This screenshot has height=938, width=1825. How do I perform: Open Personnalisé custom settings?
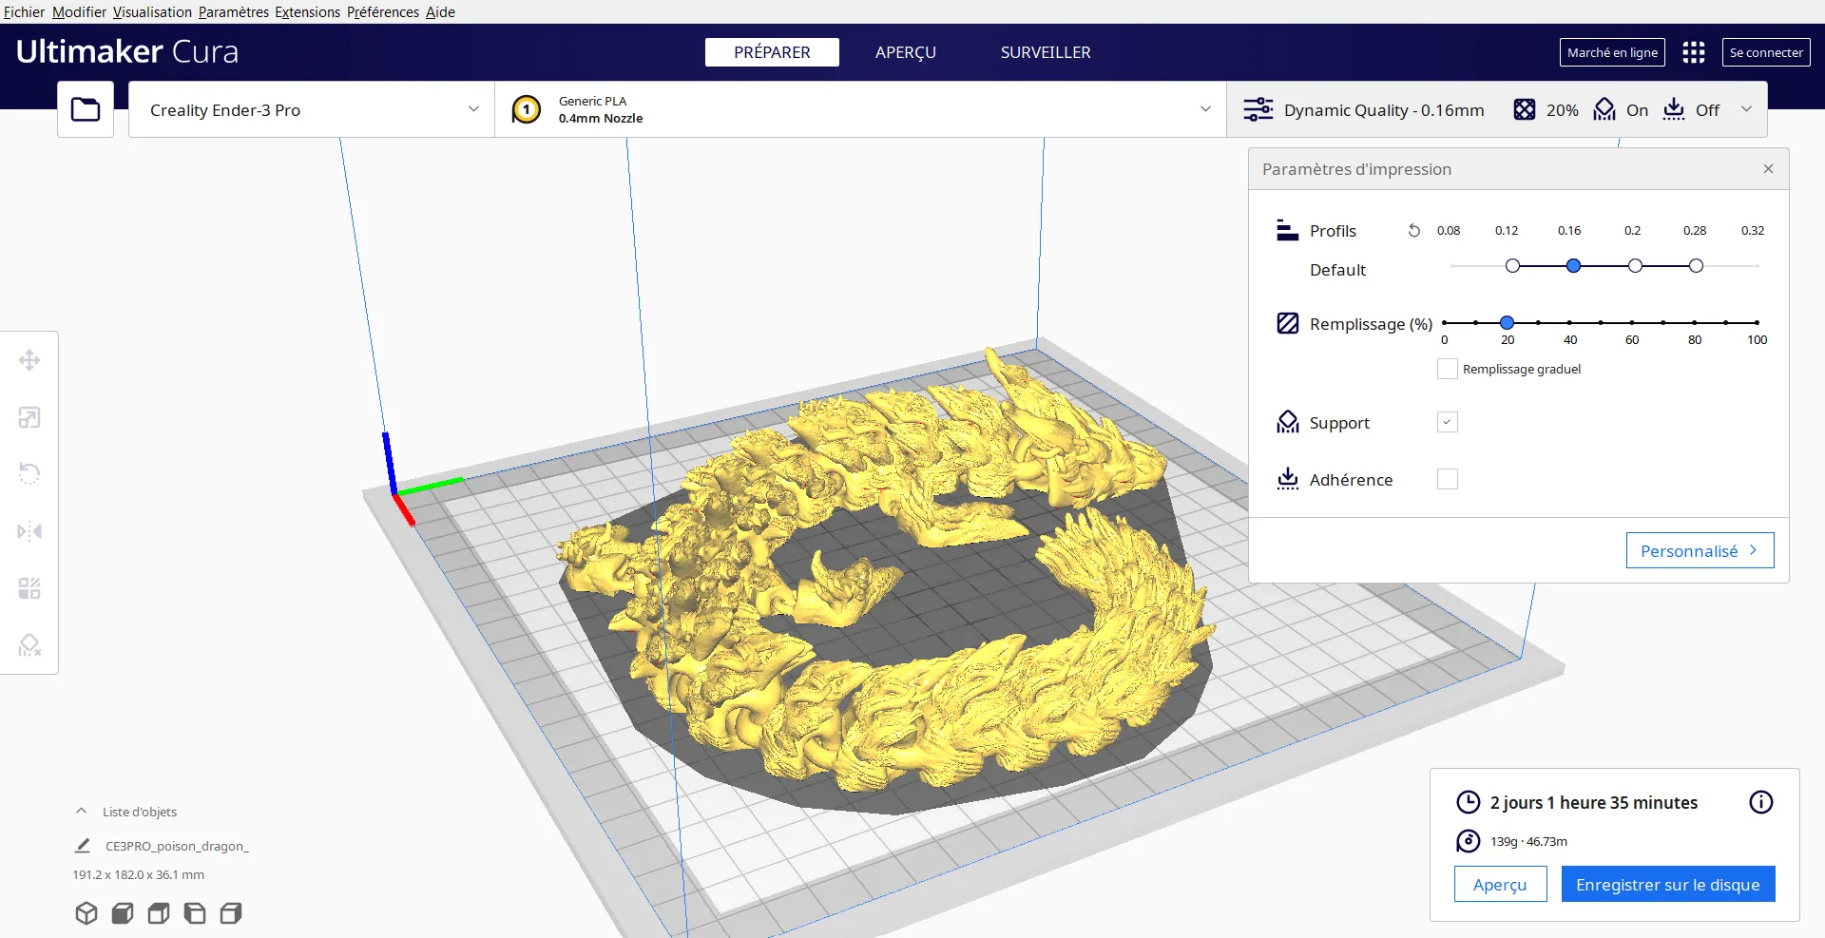(x=1700, y=550)
